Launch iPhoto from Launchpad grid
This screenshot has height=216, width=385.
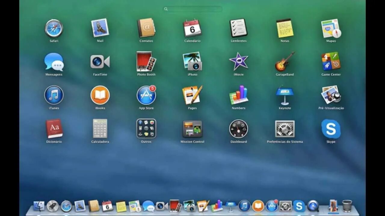(192, 62)
